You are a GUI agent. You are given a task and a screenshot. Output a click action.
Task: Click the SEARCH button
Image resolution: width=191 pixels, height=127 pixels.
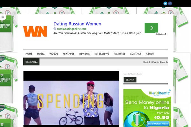click(x=130, y=80)
